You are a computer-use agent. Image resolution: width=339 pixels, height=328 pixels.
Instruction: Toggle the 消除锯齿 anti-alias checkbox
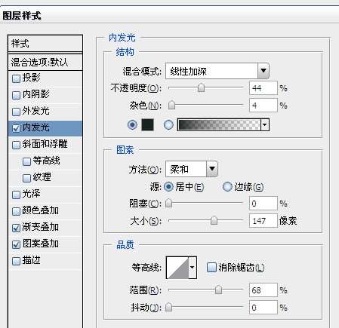[211, 267]
